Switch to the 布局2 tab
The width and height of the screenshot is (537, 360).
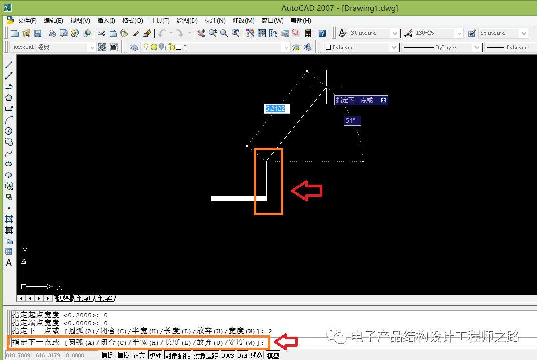pyautogui.click(x=104, y=298)
